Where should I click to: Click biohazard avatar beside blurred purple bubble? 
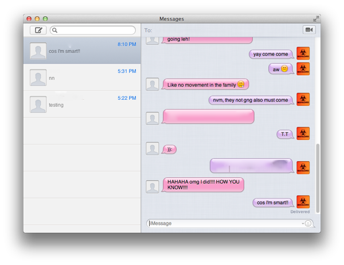tap(303, 167)
